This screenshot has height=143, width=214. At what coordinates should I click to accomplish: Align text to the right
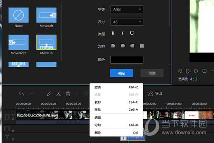click(132, 46)
